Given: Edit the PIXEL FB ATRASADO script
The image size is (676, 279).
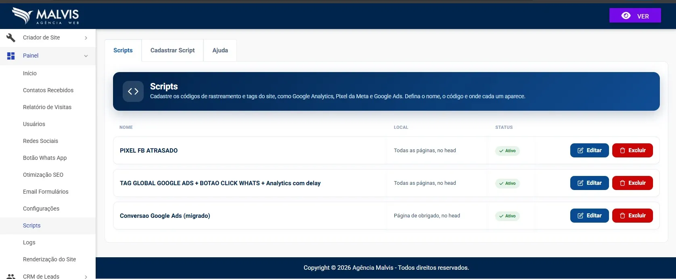Looking at the screenshot, I should coord(590,151).
